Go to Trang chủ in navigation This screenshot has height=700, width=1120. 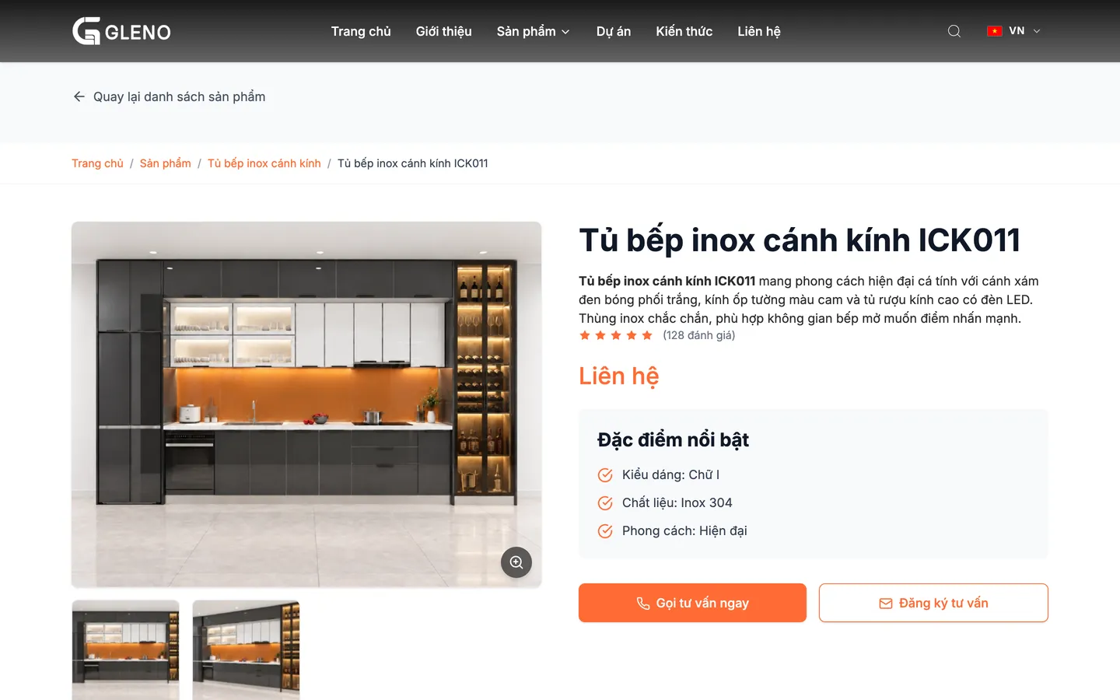click(x=361, y=31)
